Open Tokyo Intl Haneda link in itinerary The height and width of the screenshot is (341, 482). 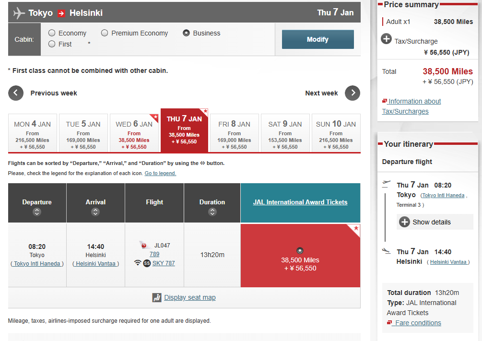(443, 195)
